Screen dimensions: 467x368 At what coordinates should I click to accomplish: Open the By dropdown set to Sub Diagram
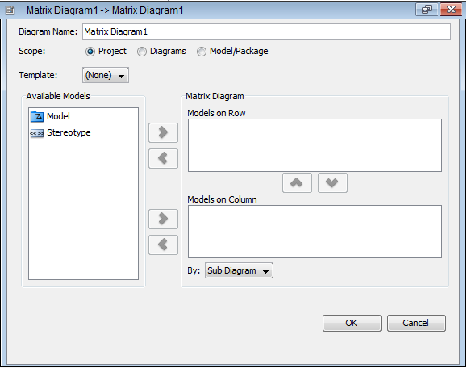coord(239,270)
